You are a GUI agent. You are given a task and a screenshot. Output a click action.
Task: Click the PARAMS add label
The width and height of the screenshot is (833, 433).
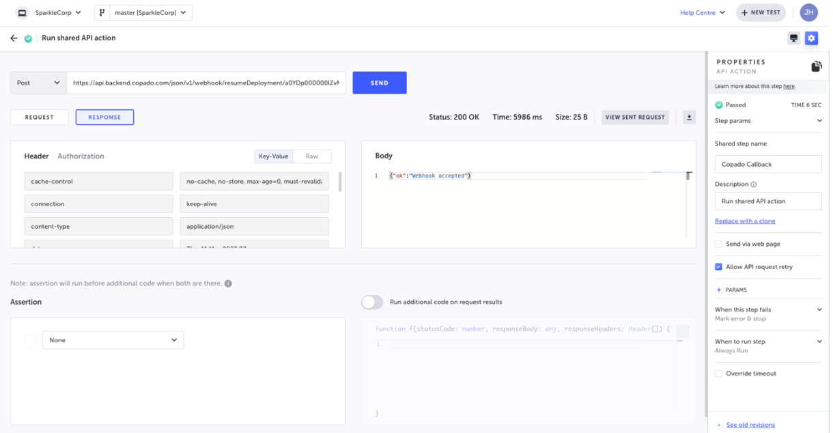point(736,290)
